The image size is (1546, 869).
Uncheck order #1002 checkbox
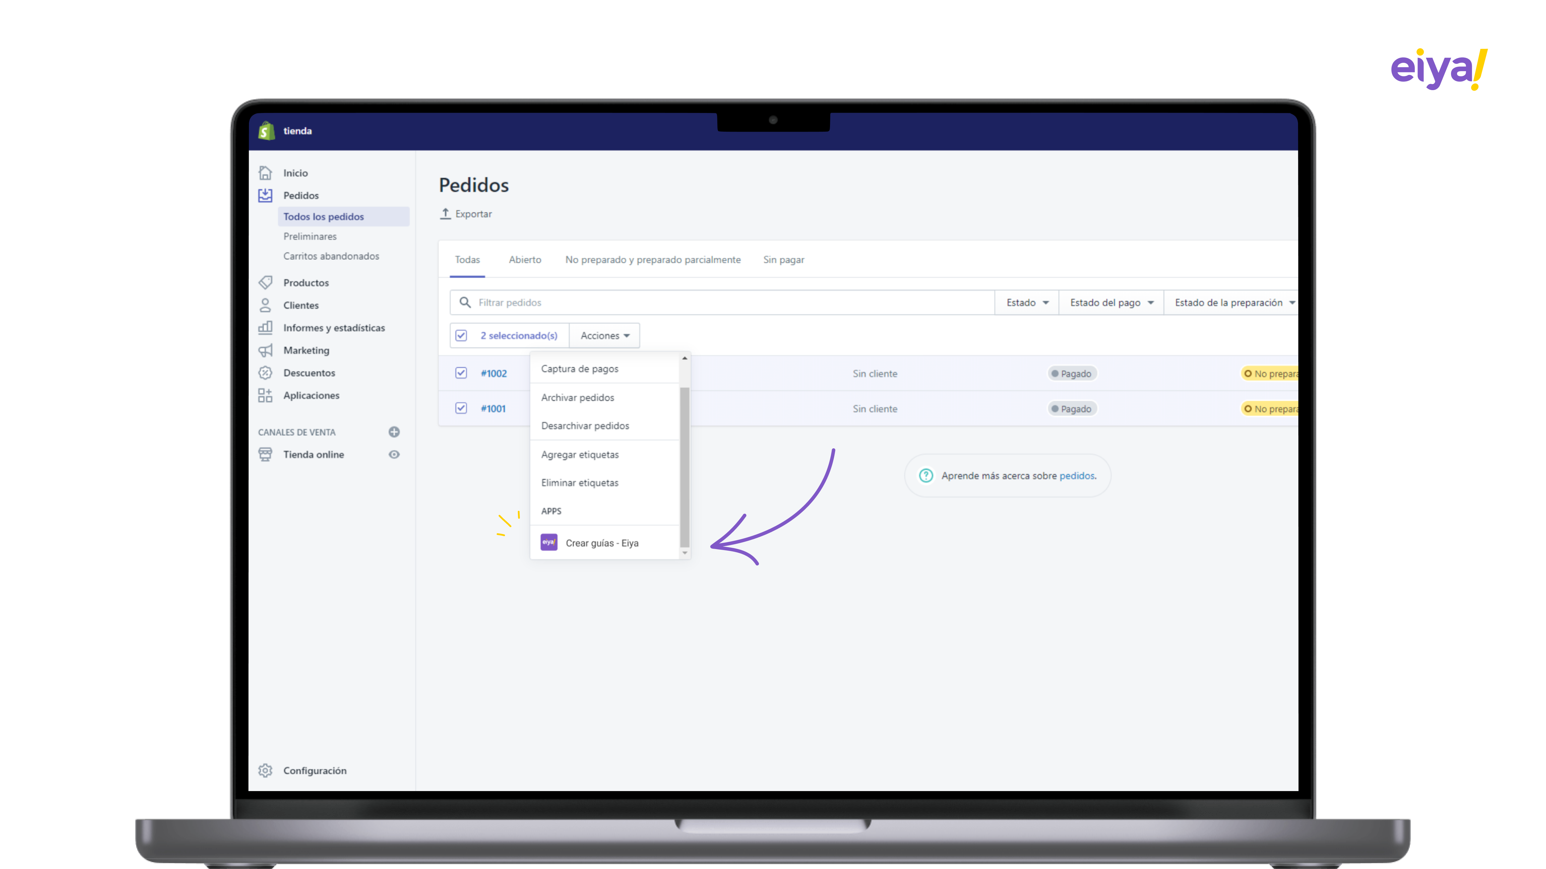(x=461, y=373)
